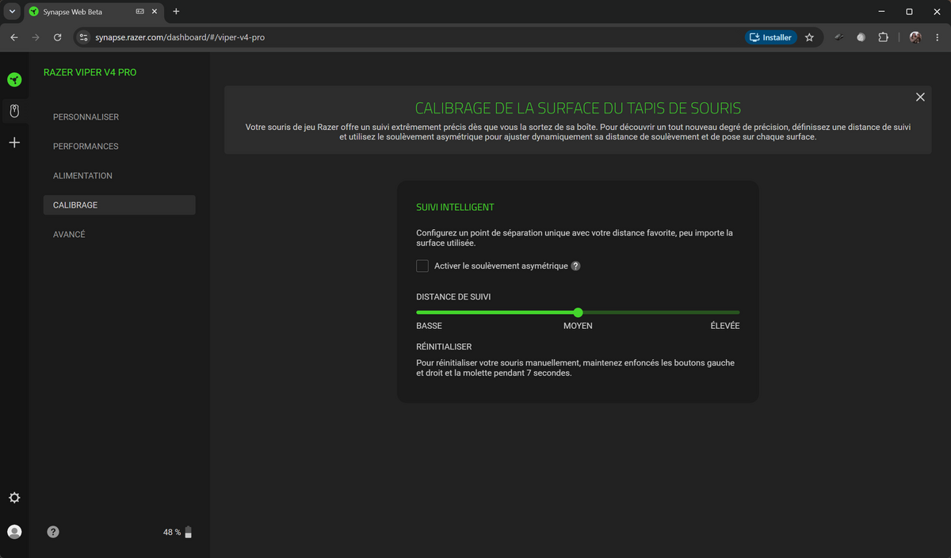
Task: Close the calibration banner with the X
Action: [x=920, y=97]
